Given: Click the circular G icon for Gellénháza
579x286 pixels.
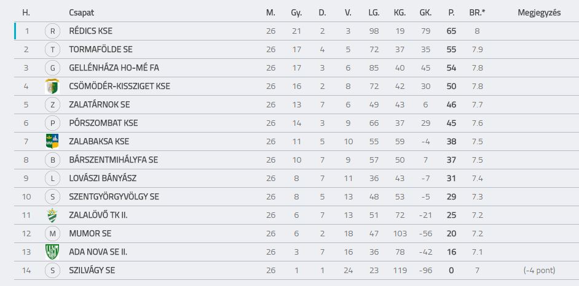Looking at the screenshot, I should [52, 68].
